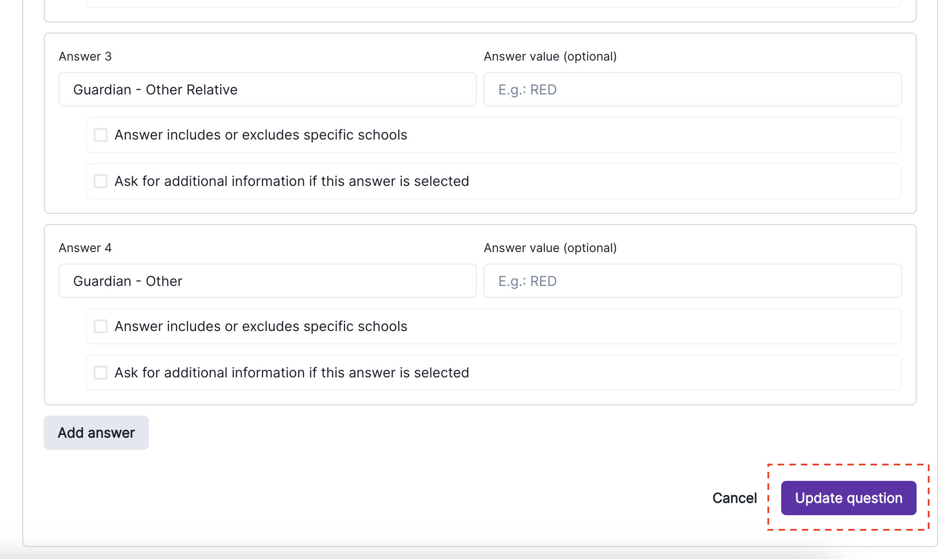The height and width of the screenshot is (559, 951).
Task: Click the 'Guardian - Other Relative' answer field
Action: 267,90
